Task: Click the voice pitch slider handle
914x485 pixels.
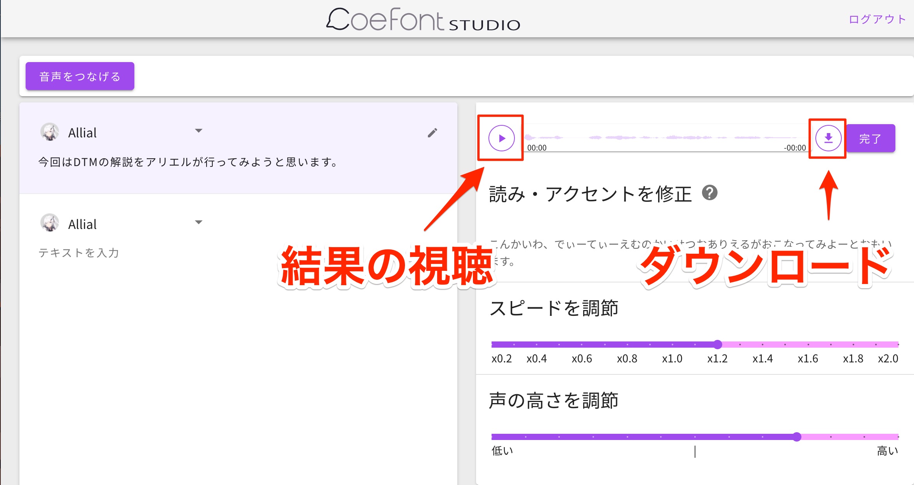Action: (797, 436)
